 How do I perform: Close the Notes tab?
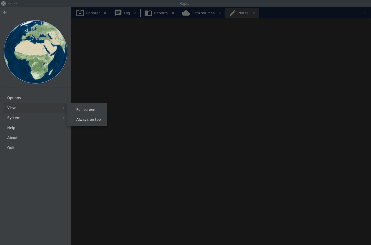254,13
